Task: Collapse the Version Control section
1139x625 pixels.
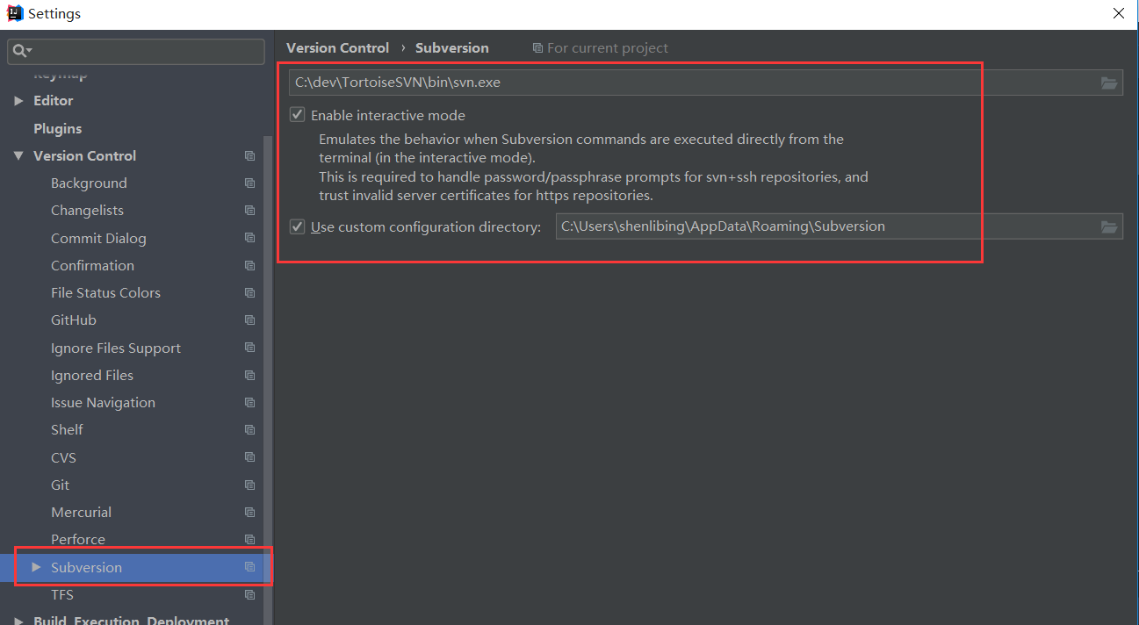Action: point(18,156)
